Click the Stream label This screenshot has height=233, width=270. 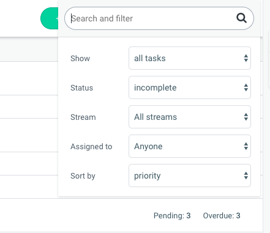[83, 117]
